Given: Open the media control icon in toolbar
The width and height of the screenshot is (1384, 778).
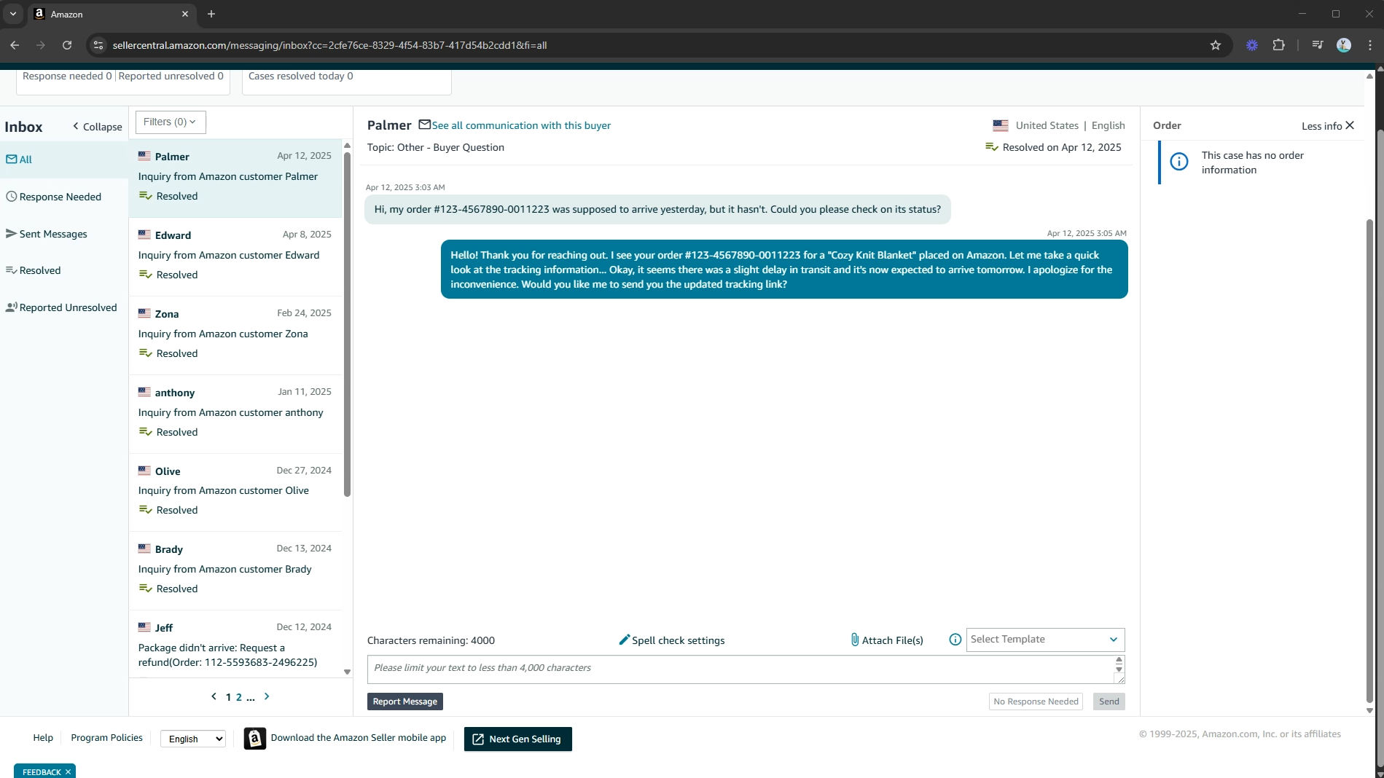Looking at the screenshot, I should [x=1317, y=45].
